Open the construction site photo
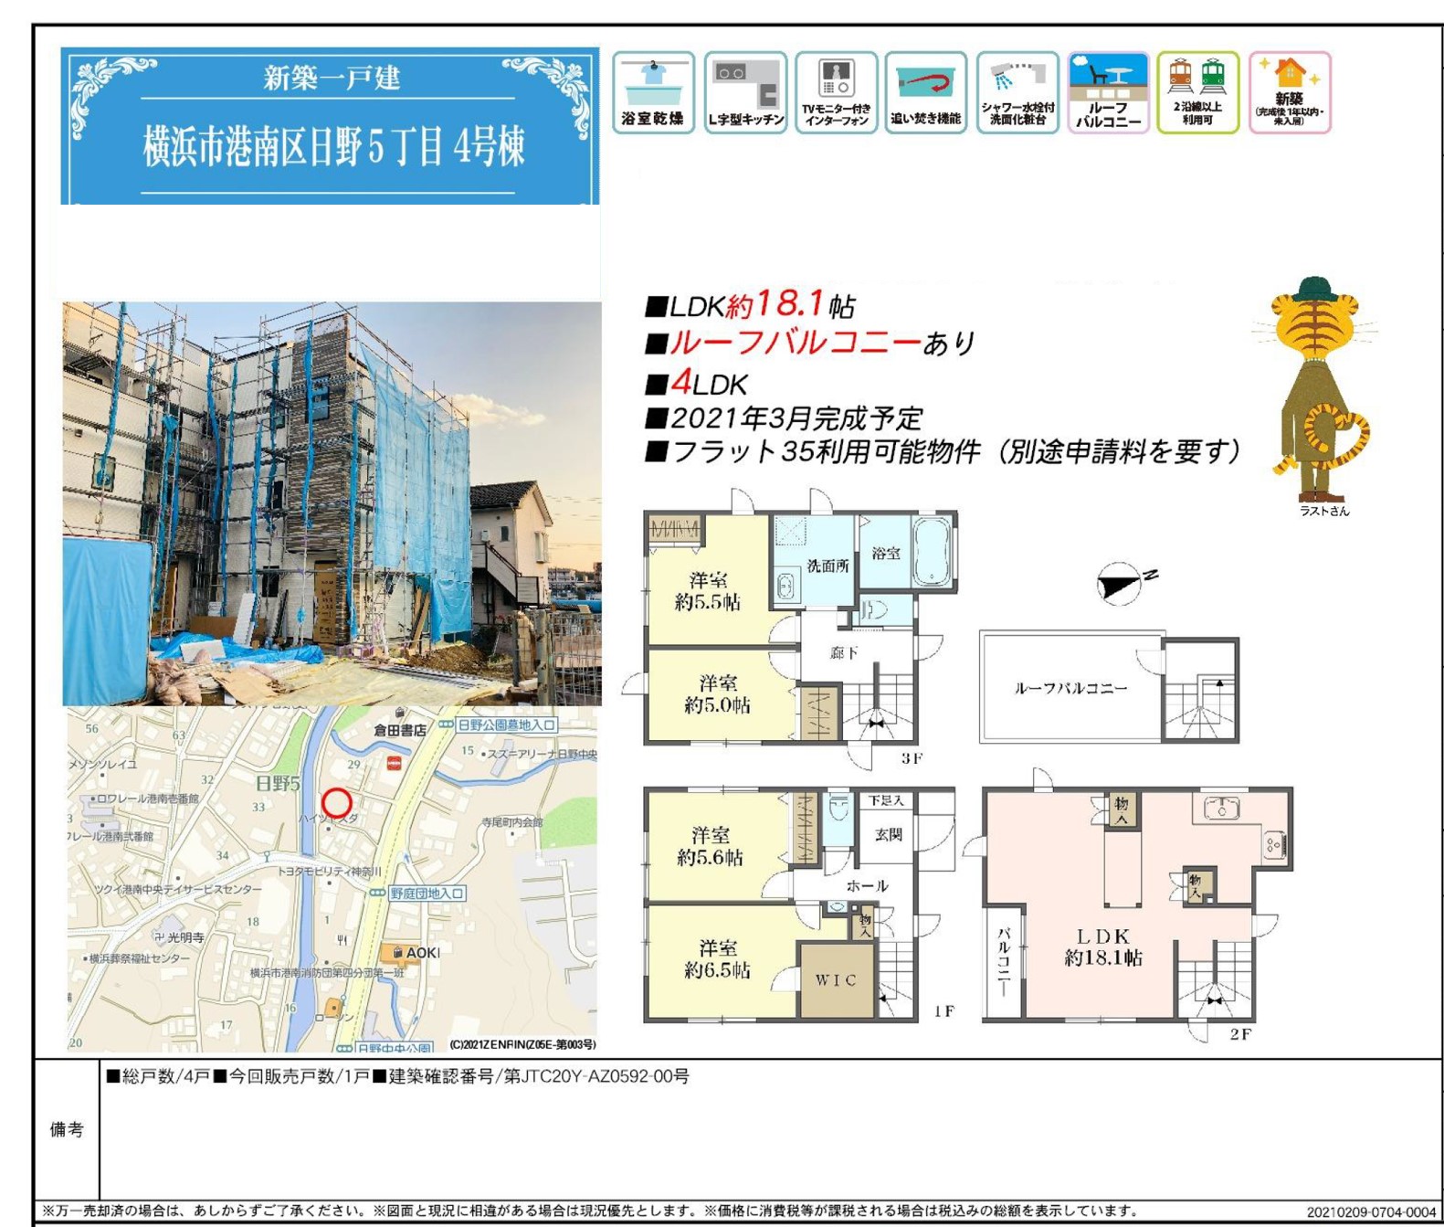This screenshot has width=1444, height=1227. [x=332, y=503]
